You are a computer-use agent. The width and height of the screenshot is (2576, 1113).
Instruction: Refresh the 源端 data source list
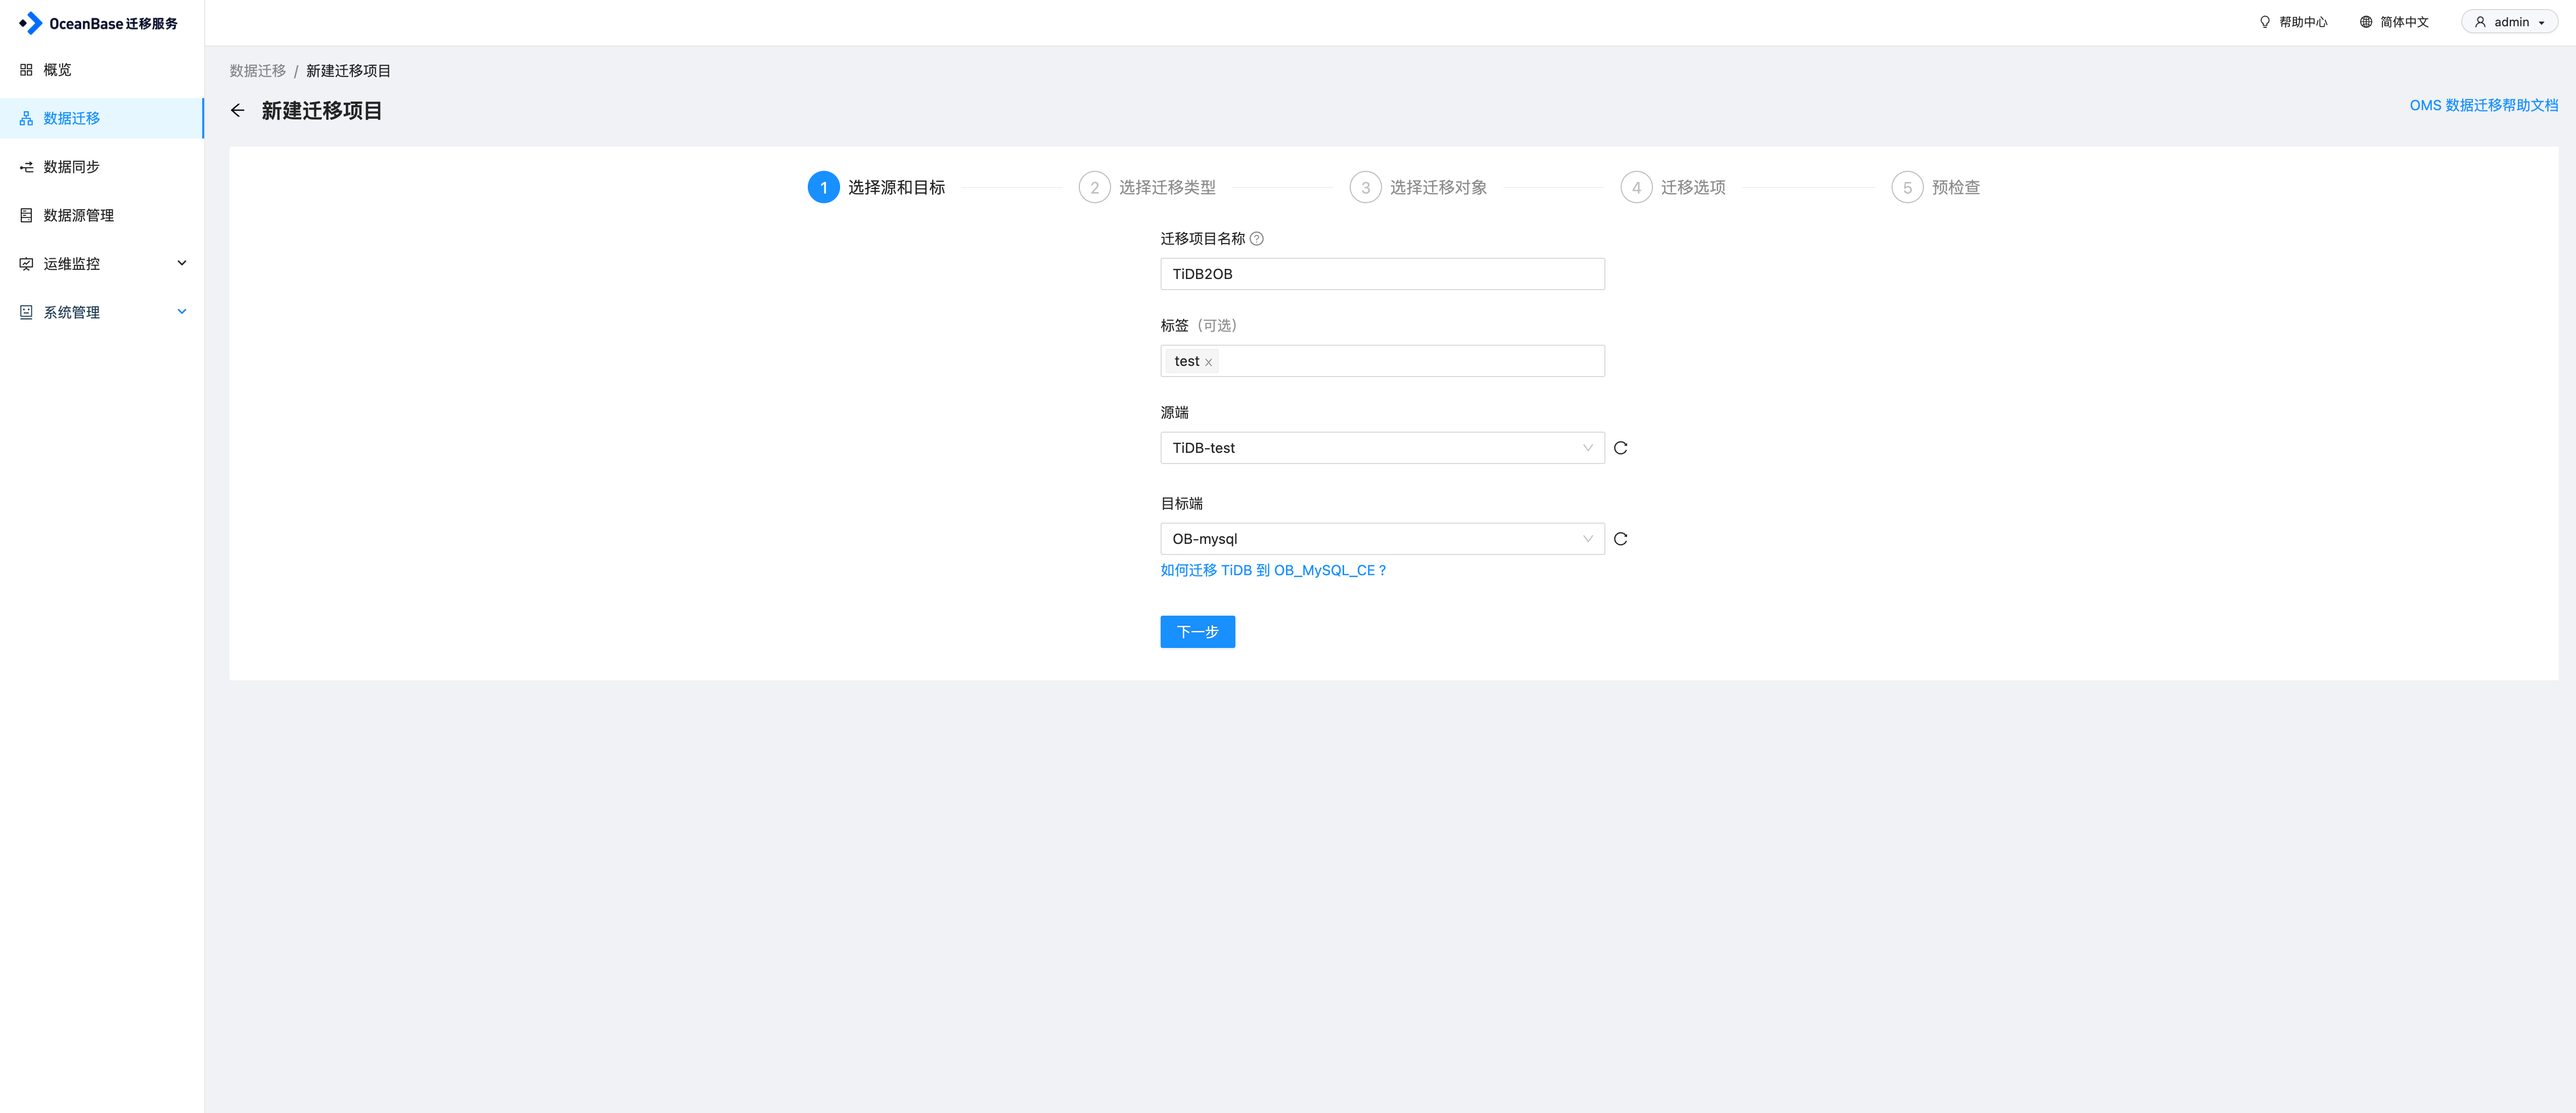click(x=1620, y=448)
